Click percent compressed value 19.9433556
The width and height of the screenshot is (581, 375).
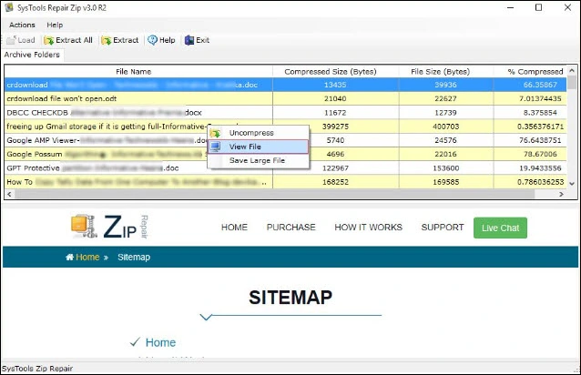pos(540,168)
